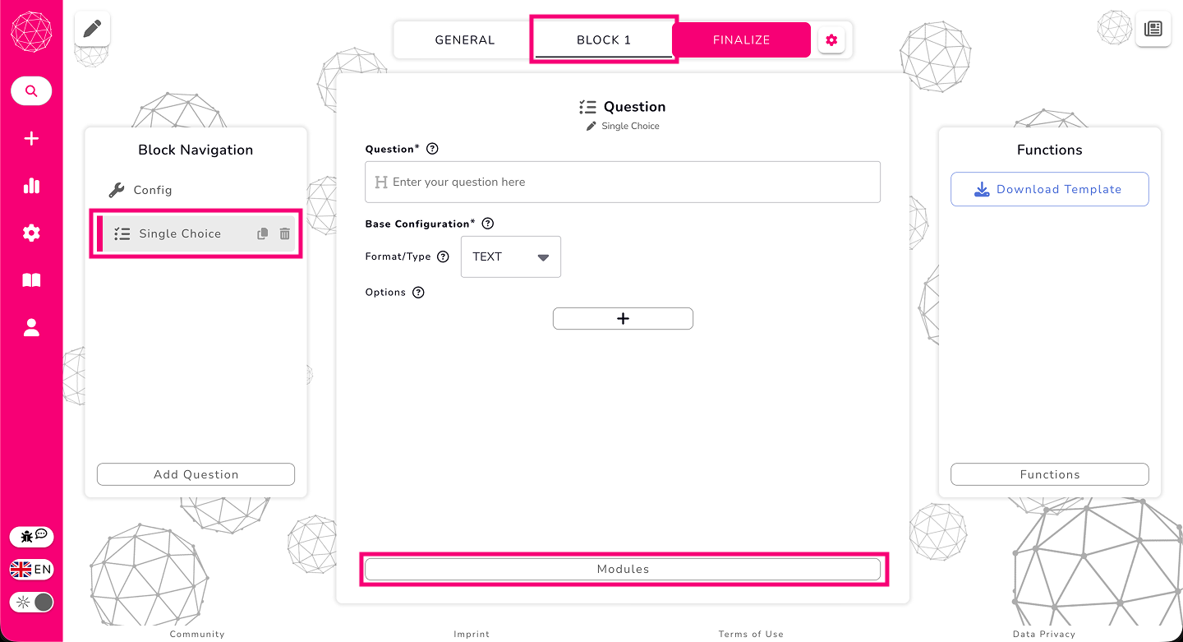Click the plus icon to create something new
The height and width of the screenshot is (642, 1183).
tap(31, 138)
